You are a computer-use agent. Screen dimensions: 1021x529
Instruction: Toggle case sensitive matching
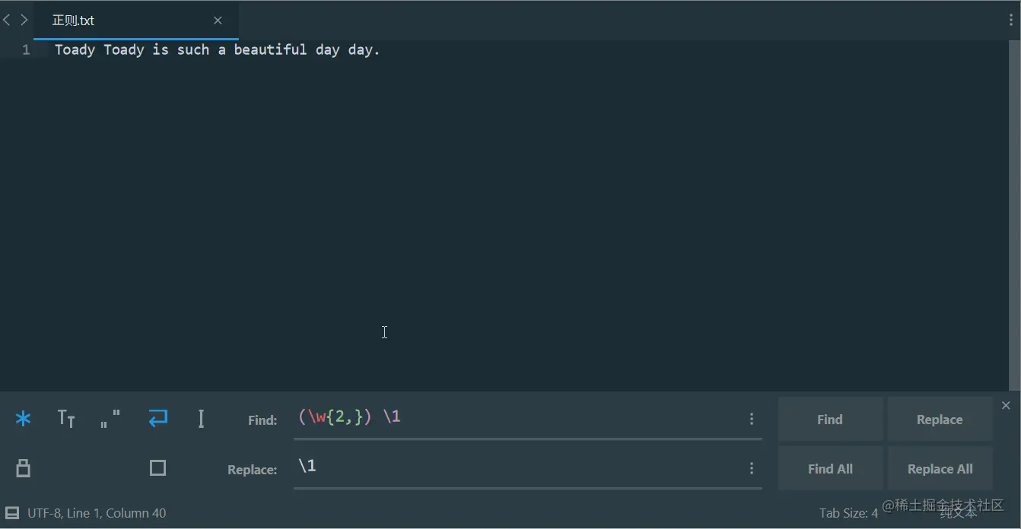coord(66,419)
